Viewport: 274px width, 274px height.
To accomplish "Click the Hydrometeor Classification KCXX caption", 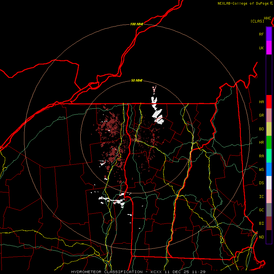I will pyautogui.click(x=138, y=272).
